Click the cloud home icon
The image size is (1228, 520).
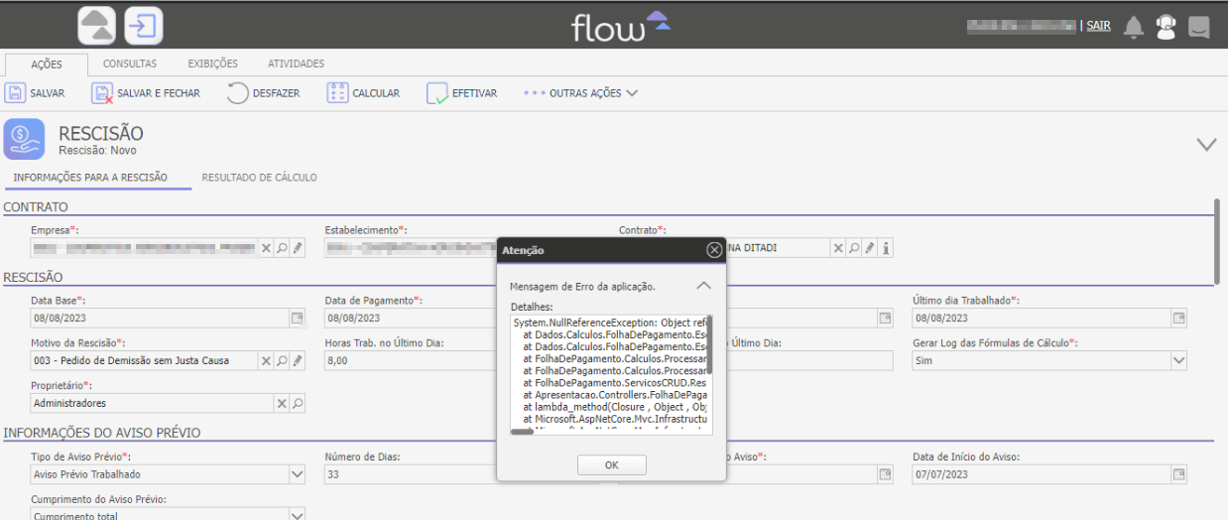click(x=96, y=26)
